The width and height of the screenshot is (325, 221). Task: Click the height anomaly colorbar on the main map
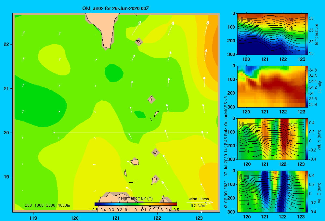136,204
